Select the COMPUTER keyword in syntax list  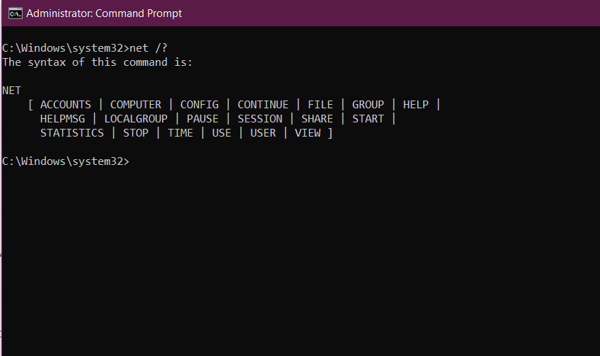click(x=136, y=105)
